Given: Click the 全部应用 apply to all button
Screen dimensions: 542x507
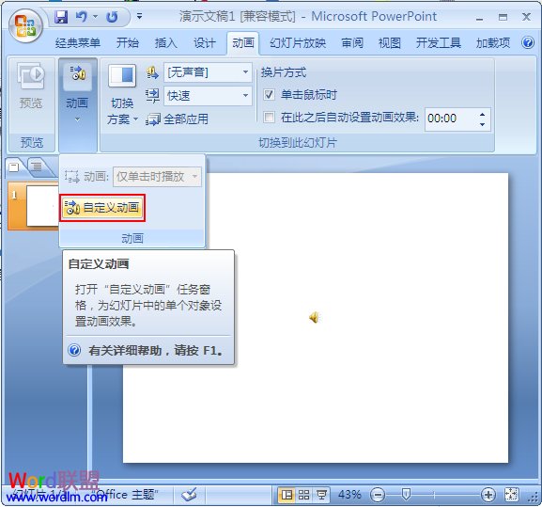Looking at the screenshot, I should [x=177, y=119].
